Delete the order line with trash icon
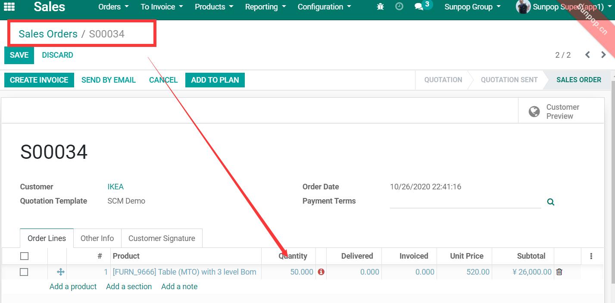615x303 pixels. (559, 272)
